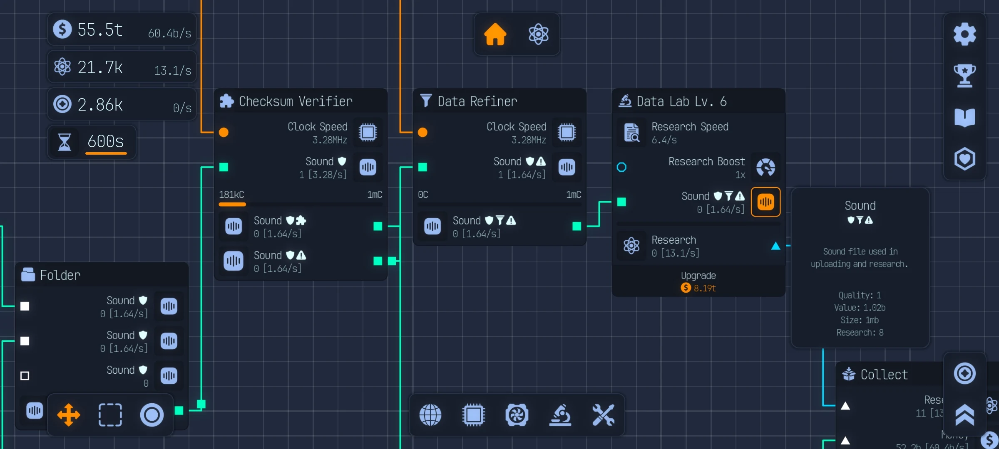Select the microscope research tool in the bottom toolbar
Screen dimensions: 999x449
pos(561,414)
